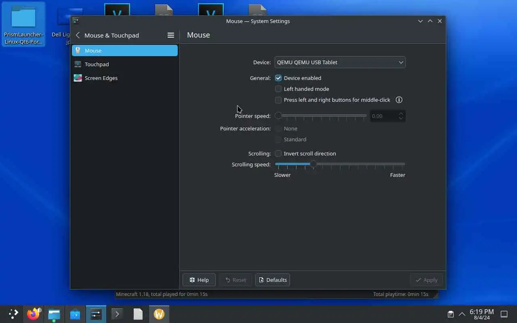Restore settings with Defaults button
Screen dimensions: 517x323
click(x=273, y=280)
